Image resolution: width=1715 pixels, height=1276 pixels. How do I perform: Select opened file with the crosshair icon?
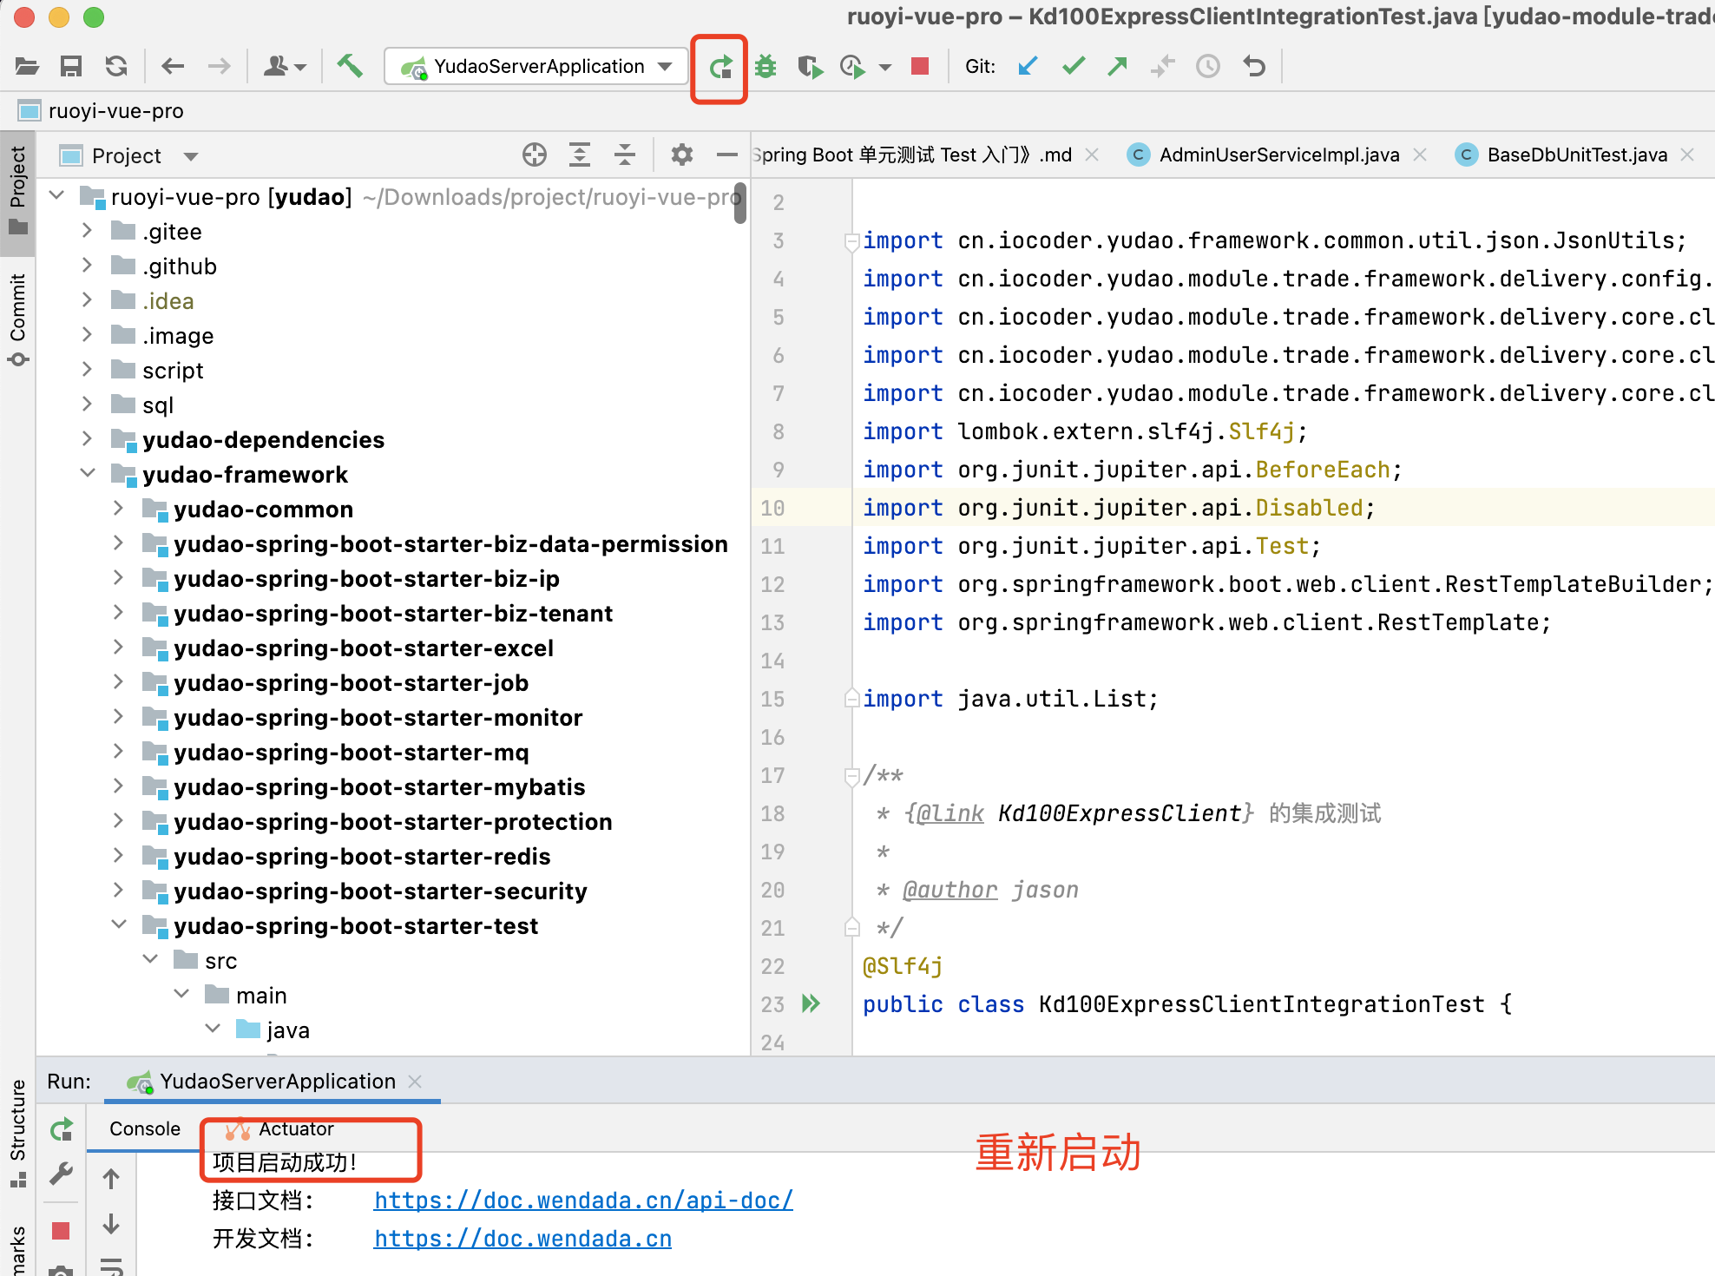[x=535, y=155]
